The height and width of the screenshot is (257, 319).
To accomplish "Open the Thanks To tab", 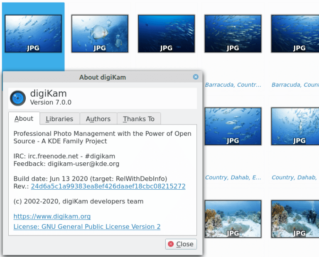I will click(139, 119).
